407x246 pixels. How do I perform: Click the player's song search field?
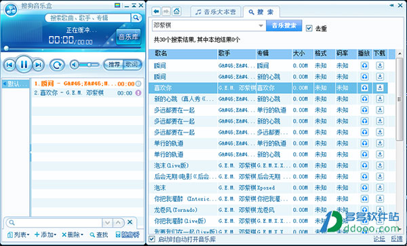[88, 18]
